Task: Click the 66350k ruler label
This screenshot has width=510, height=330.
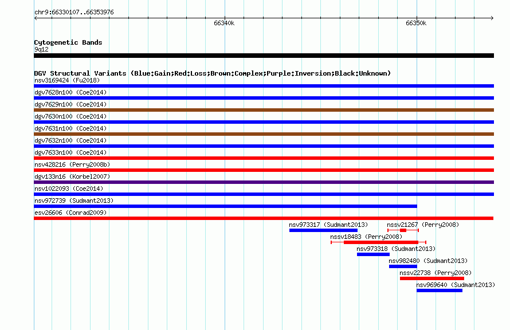Action: tap(416, 23)
